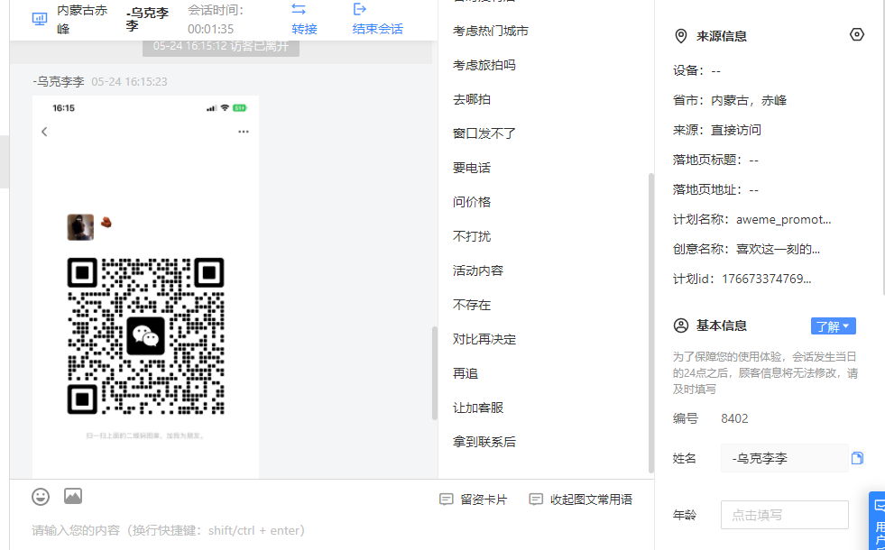Click the transfer (转接) arrows icon
This screenshot has height=550, width=885.
tap(299, 9)
